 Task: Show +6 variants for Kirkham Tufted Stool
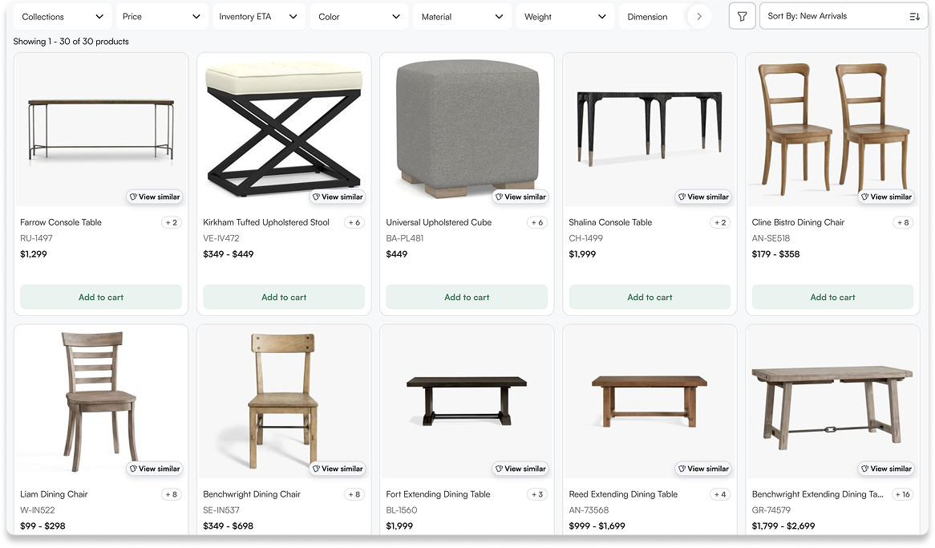tap(354, 222)
